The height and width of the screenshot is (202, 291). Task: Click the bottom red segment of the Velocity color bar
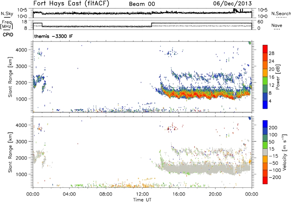pyautogui.click(x=265, y=180)
